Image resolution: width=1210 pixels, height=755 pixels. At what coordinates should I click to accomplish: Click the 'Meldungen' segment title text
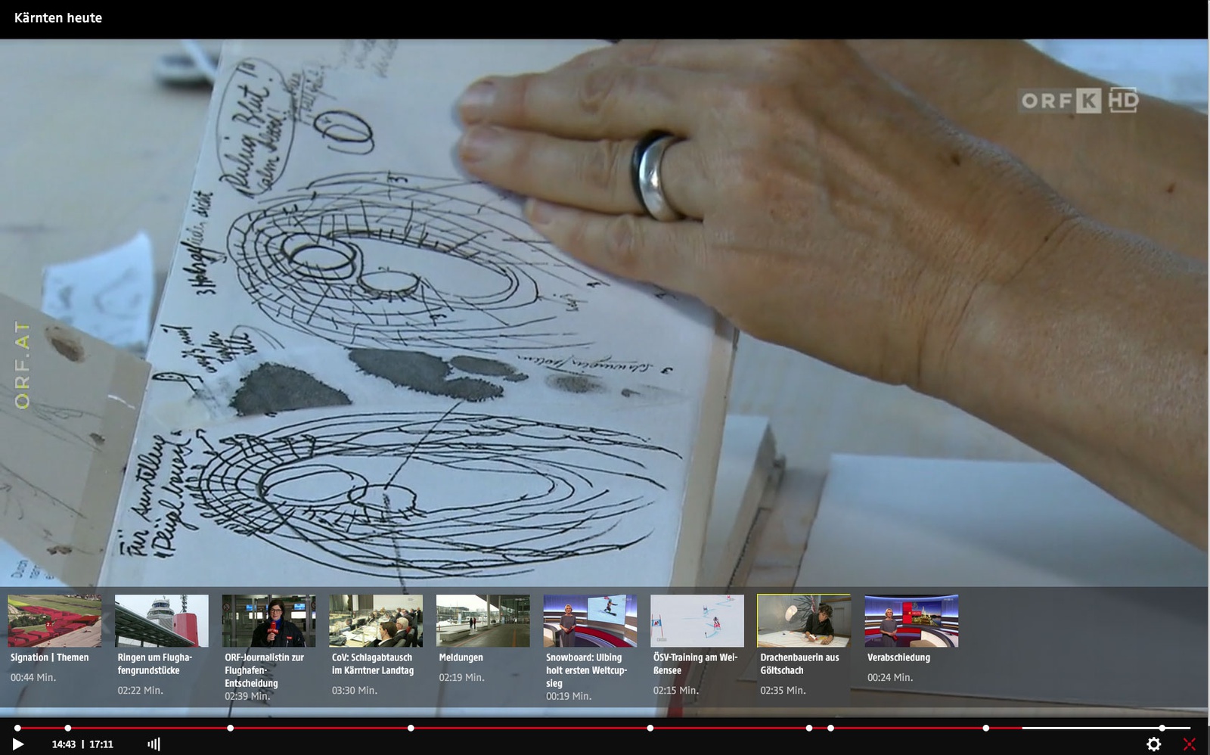[x=461, y=657]
